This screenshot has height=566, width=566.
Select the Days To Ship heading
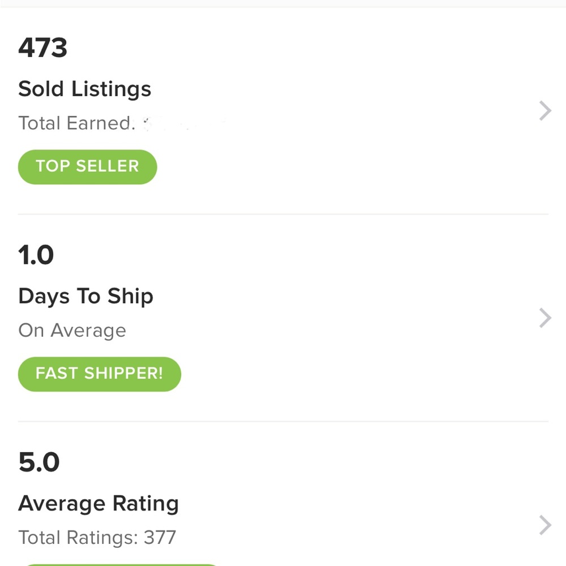tap(85, 297)
